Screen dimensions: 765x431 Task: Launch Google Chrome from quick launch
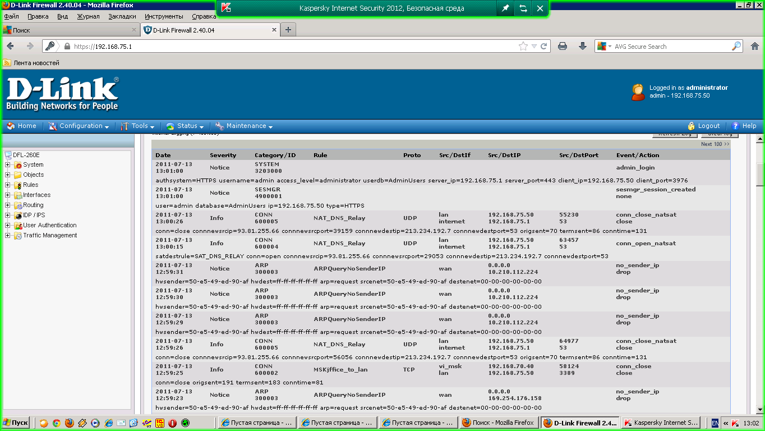(x=57, y=423)
